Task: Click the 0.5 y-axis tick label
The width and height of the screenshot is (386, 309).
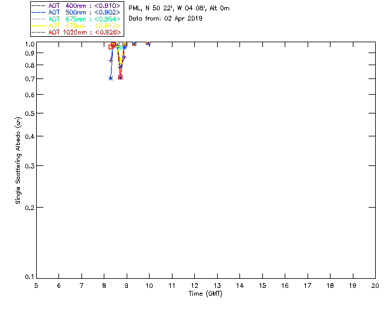Action: coord(30,113)
